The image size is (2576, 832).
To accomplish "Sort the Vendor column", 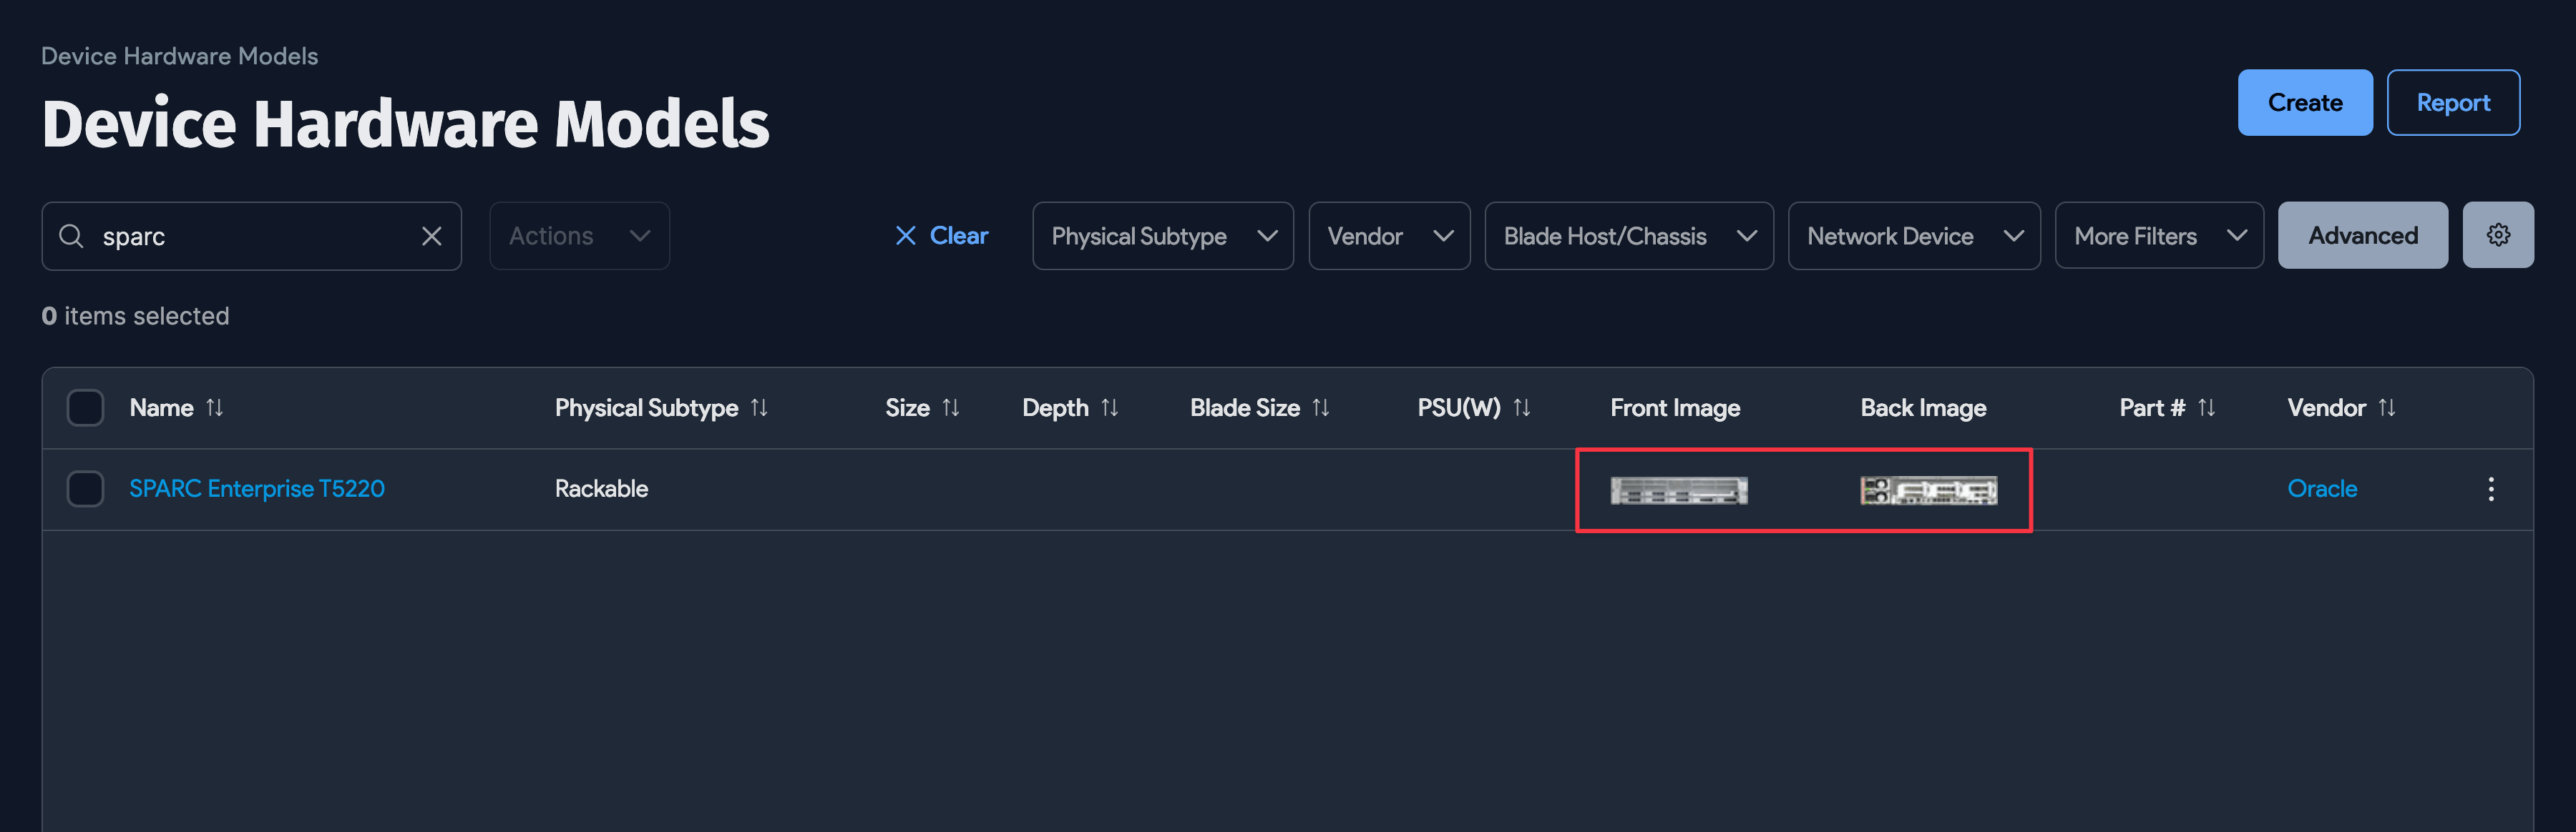I will click(x=2387, y=407).
